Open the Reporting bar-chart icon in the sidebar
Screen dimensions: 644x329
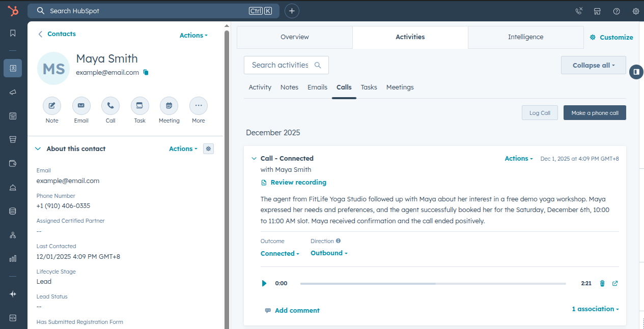pos(13,258)
